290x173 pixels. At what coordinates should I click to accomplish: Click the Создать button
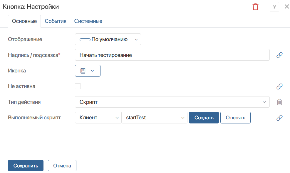click(x=204, y=118)
